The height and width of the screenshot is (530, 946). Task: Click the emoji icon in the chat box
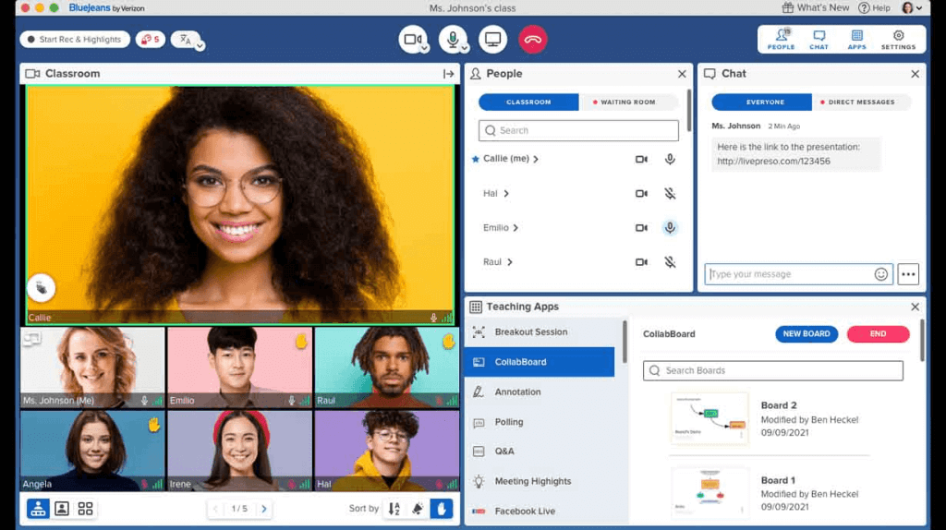click(x=880, y=274)
